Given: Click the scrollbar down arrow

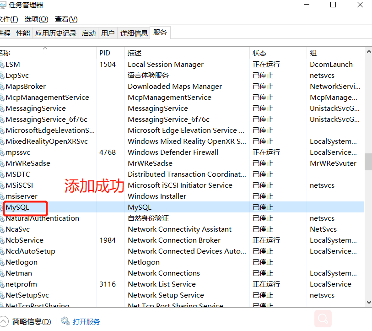Looking at the screenshot, I should [x=368, y=302].
